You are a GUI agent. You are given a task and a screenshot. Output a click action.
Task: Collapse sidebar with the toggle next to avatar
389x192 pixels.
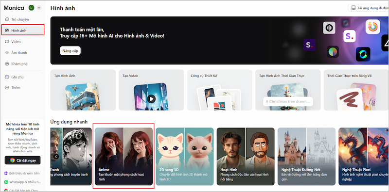pos(39,8)
